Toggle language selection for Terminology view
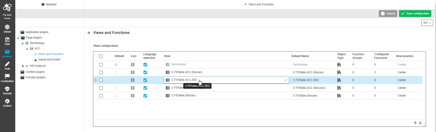436x132 pixels. pos(145,65)
